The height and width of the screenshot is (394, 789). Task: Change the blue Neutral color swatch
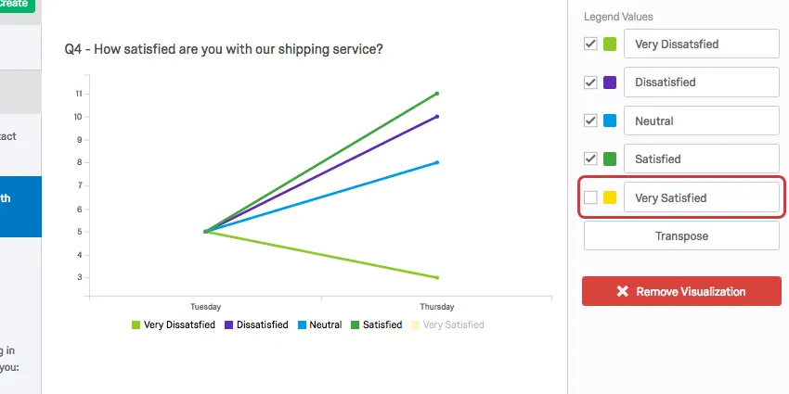click(610, 121)
